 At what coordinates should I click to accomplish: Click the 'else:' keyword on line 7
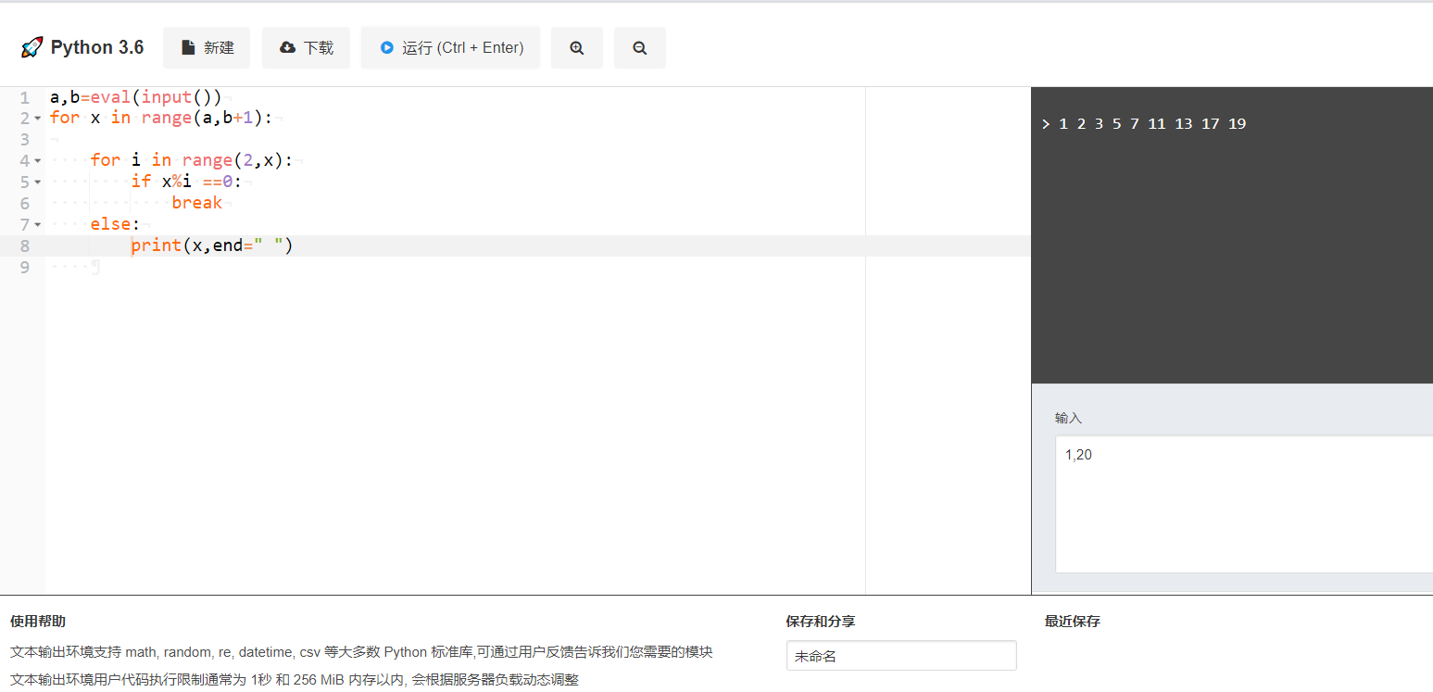(x=115, y=224)
